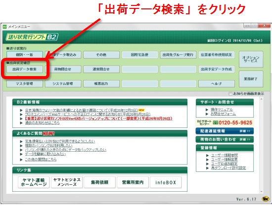Viewport: 272px width, 207px height.
Task: Click the 送り状発行ソフトB2 logo banner
Action: [32, 37]
